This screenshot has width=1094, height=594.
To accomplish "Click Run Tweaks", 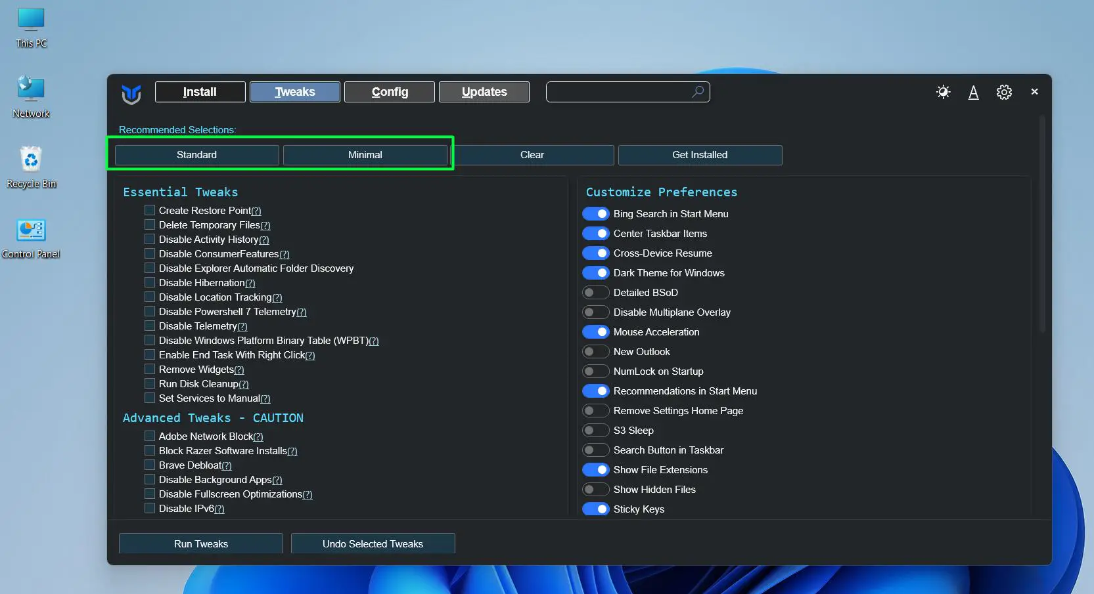I will [x=200, y=543].
